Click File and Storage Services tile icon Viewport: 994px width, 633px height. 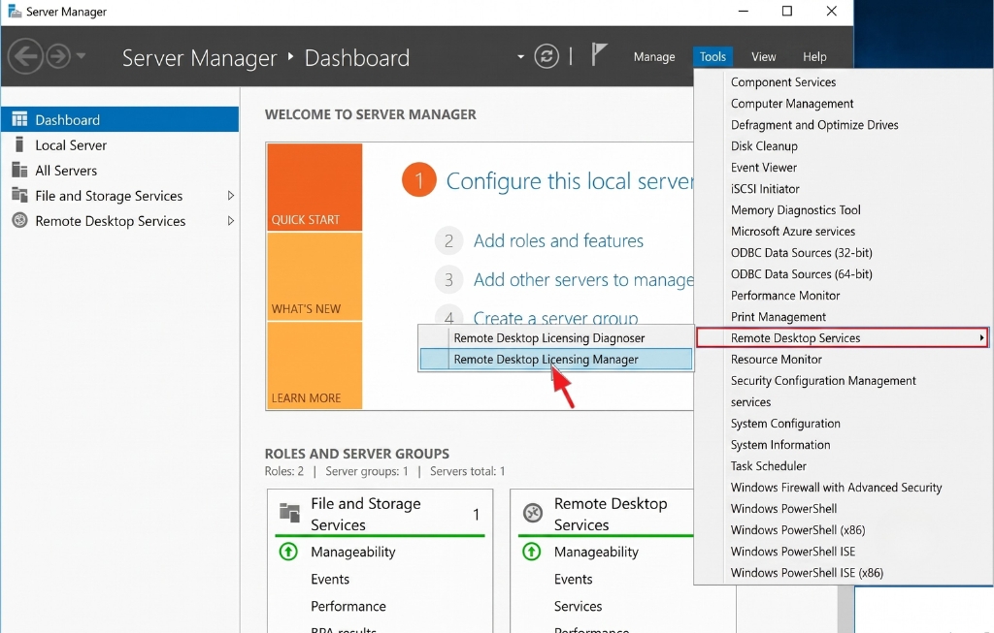289,513
